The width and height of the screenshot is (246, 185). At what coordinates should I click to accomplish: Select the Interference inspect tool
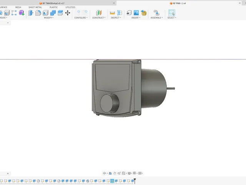120,13
